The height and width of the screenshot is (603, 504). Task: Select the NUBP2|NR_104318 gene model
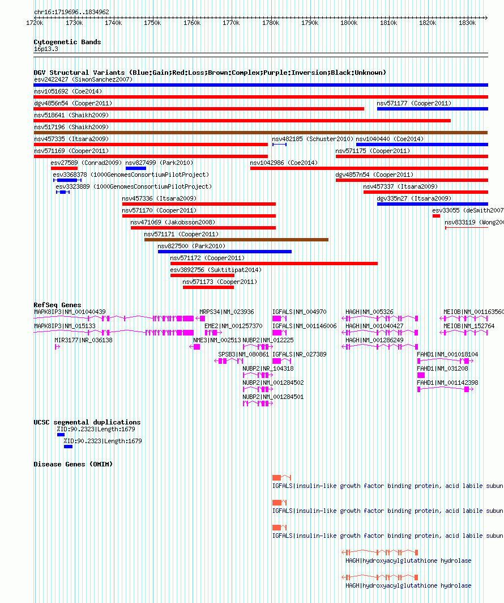pyautogui.click(x=258, y=375)
